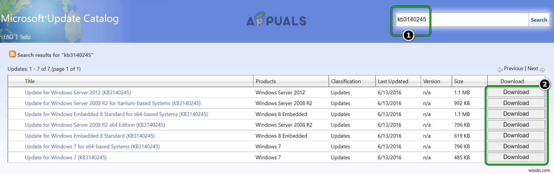Open Windows Server 2008 R2 x64 Edition update

[95, 125]
